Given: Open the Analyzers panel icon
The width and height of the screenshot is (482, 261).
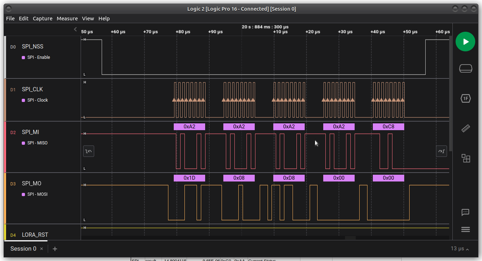Looking at the screenshot, I should coord(465,98).
